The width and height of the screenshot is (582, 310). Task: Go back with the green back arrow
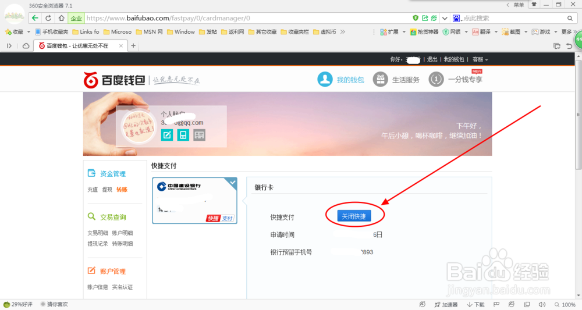35,18
